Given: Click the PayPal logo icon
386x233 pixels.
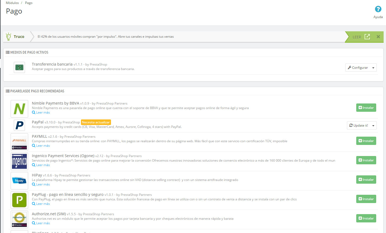Looking at the screenshot, I should pyautogui.click(x=19, y=125).
